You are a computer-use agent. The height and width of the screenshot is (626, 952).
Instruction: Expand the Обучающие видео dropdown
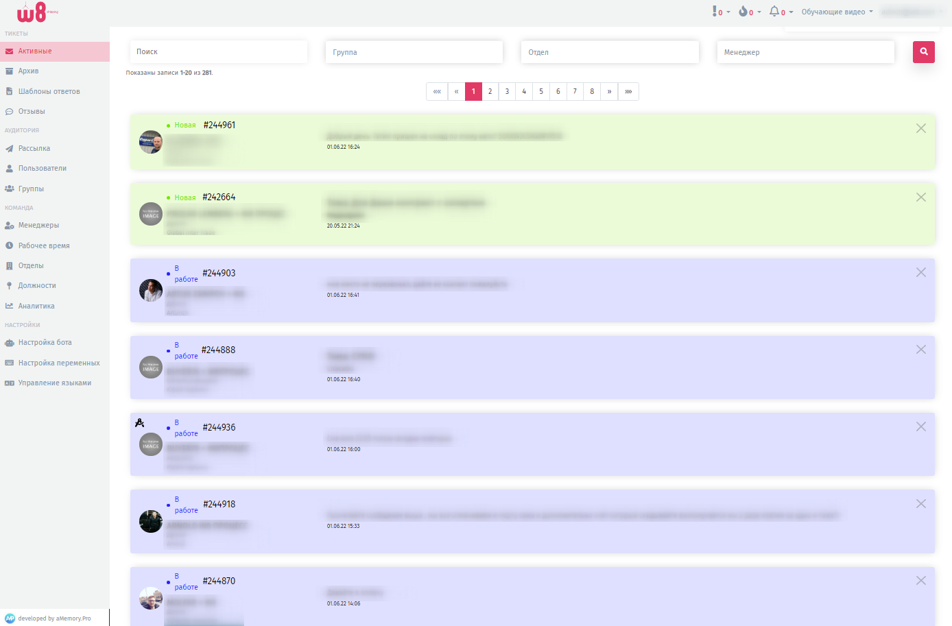click(x=837, y=12)
